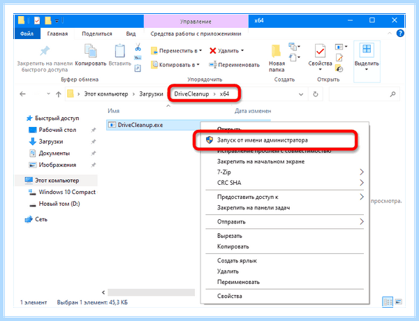Switch to the Вид tab
Screen dimensions: 419x321
coord(131,33)
